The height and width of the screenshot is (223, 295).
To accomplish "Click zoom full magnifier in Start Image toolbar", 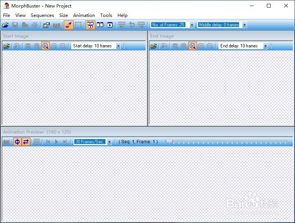I will tap(37, 46).
